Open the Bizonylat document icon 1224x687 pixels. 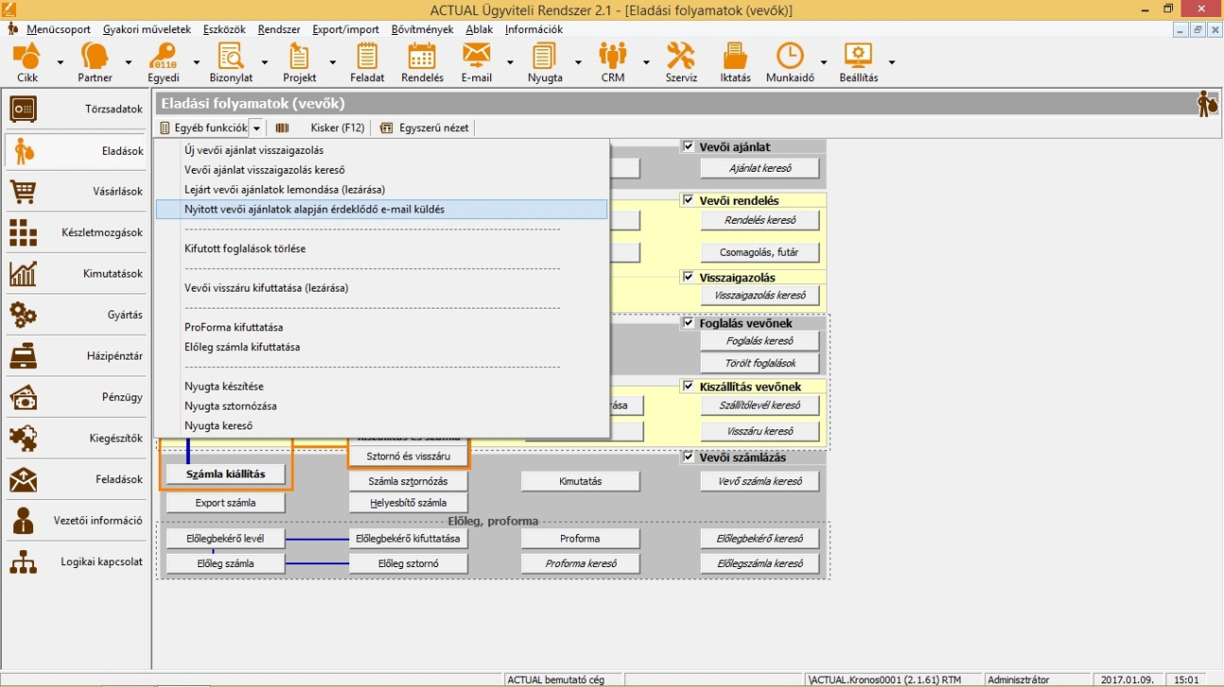click(230, 58)
